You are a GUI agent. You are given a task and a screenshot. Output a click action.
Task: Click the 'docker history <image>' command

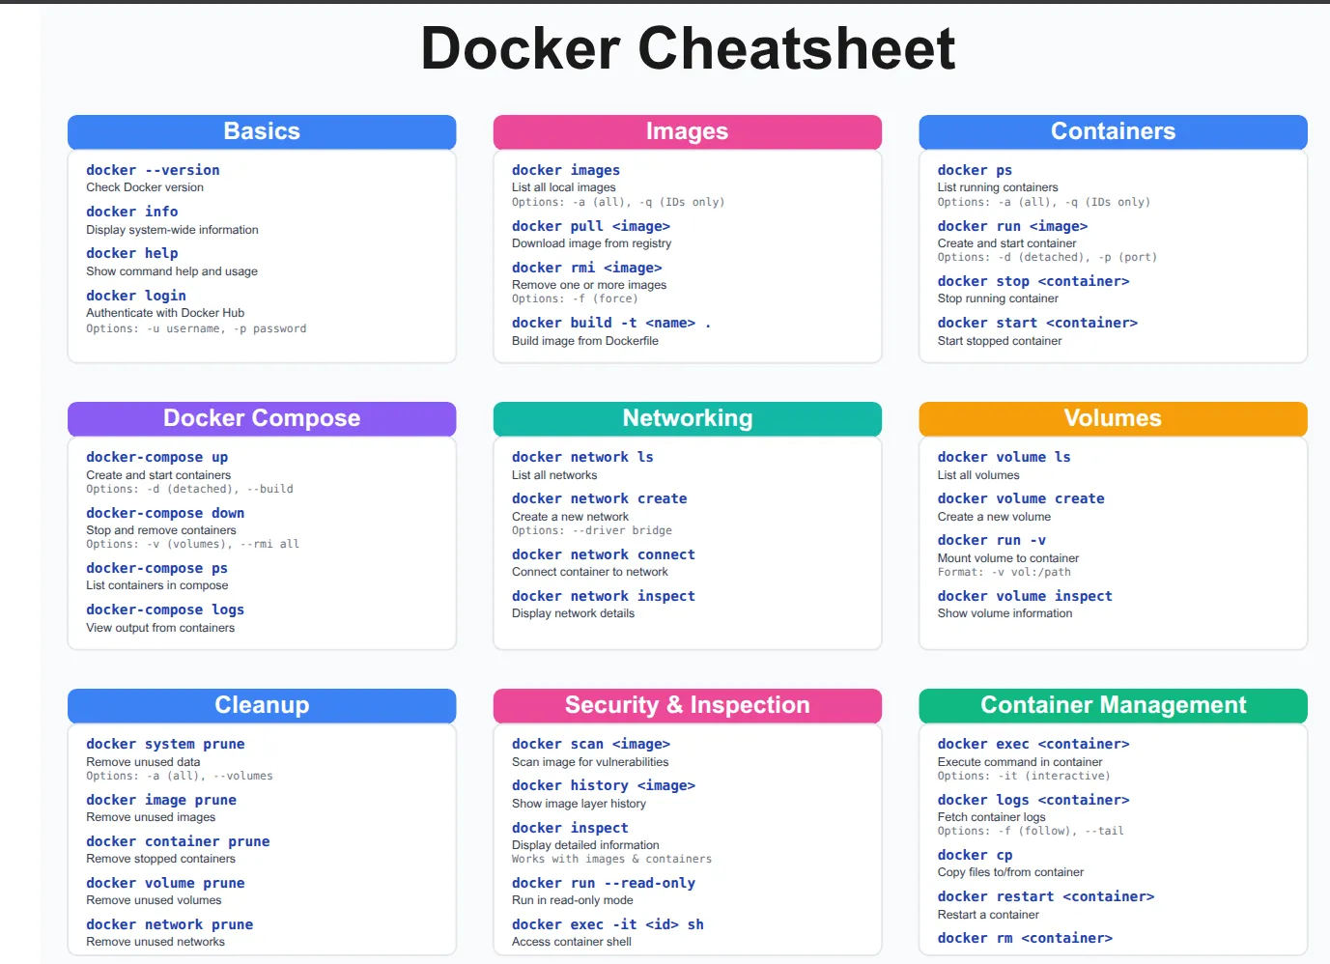[604, 785]
